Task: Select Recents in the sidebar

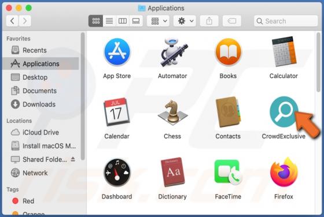Action: point(41,50)
